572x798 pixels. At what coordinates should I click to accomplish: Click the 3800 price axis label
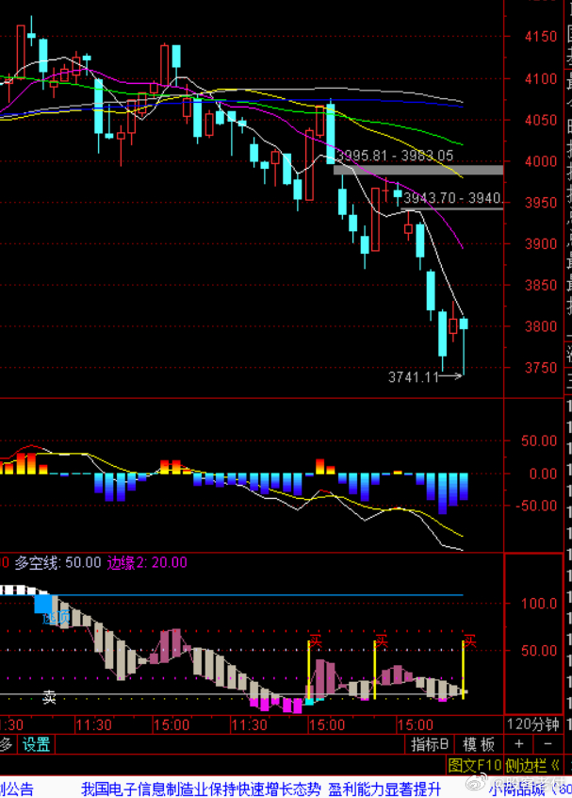click(541, 326)
